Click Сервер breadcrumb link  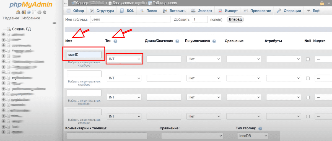(90, 3)
